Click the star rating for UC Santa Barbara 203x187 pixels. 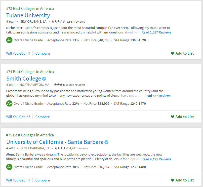tap(61, 148)
